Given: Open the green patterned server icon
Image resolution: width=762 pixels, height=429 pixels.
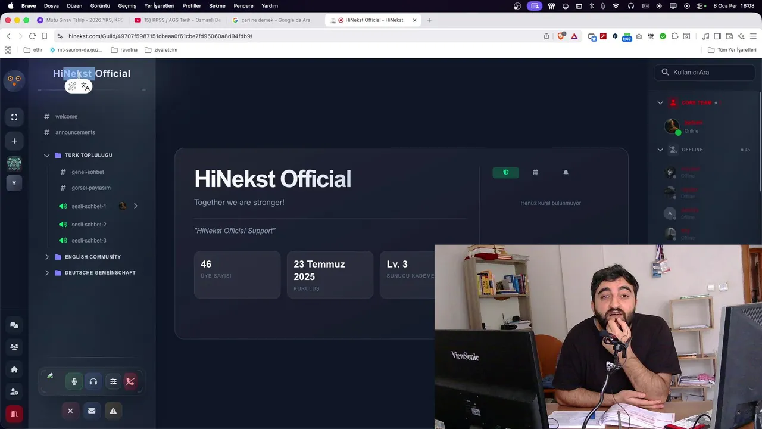Looking at the screenshot, I should point(14,163).
